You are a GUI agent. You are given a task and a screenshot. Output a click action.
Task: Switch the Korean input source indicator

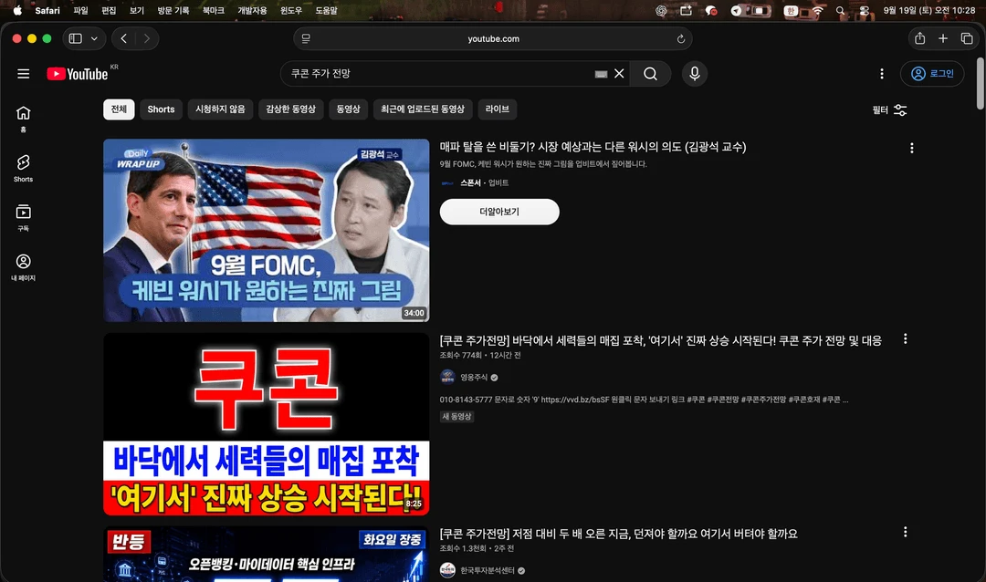[791, 11]
